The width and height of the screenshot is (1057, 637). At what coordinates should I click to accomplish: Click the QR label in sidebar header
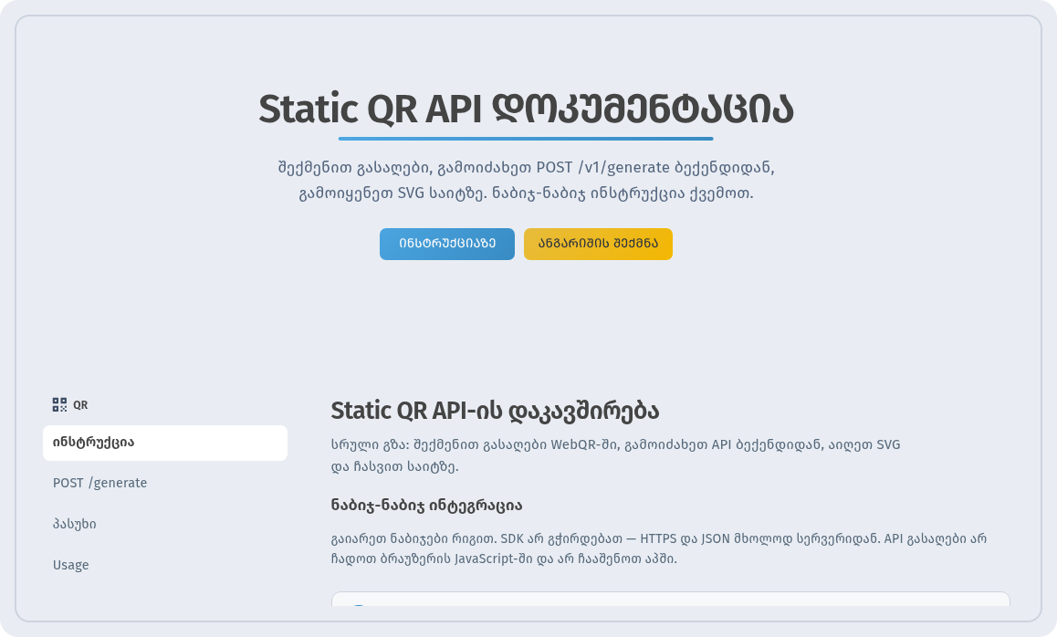coord(80,405)
